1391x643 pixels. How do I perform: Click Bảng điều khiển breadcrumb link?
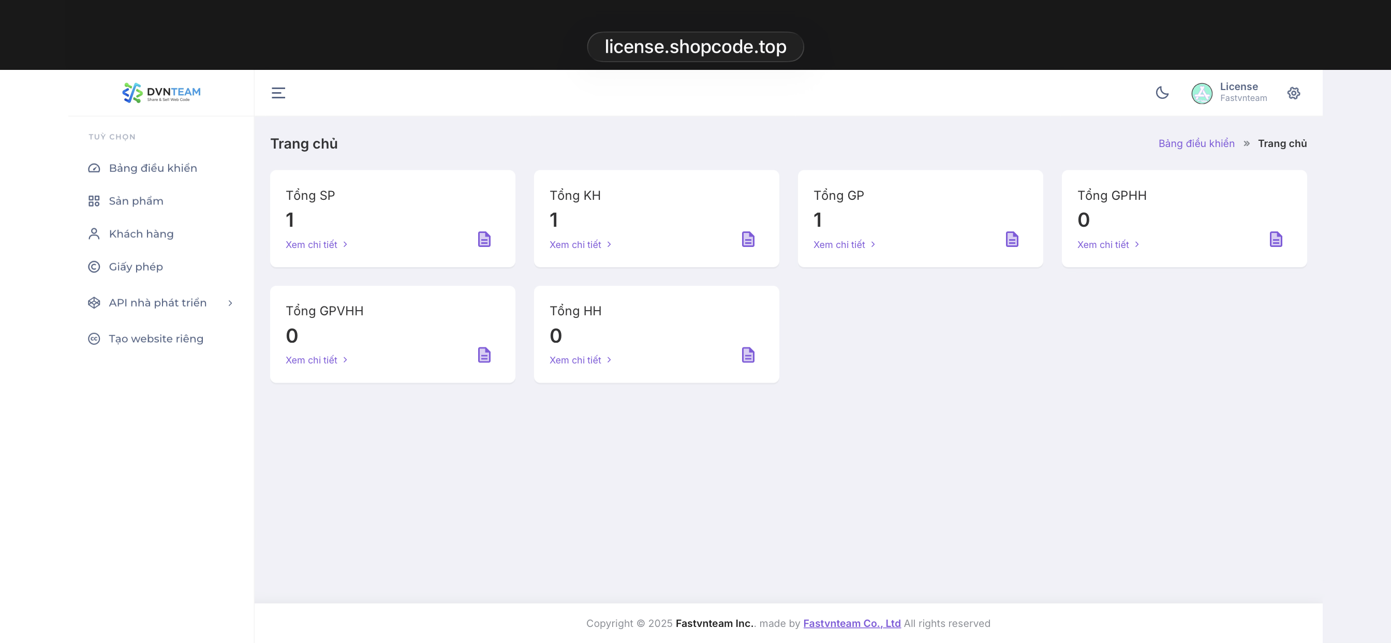[1196, 144]
